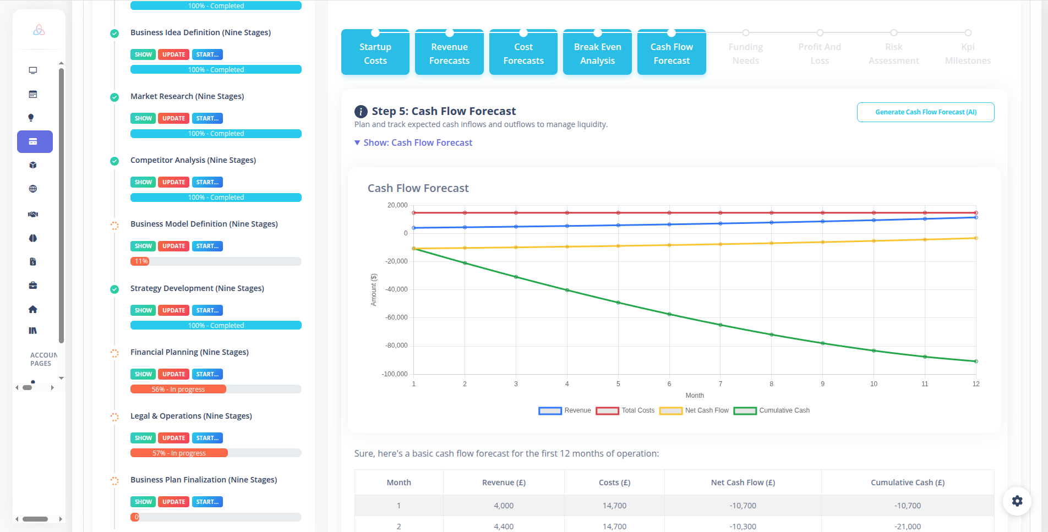Image resolution: width=1048 pixels, height=532 pixels.
Task: Click the briefcase icon in sidebar
Action: (33, 285)
